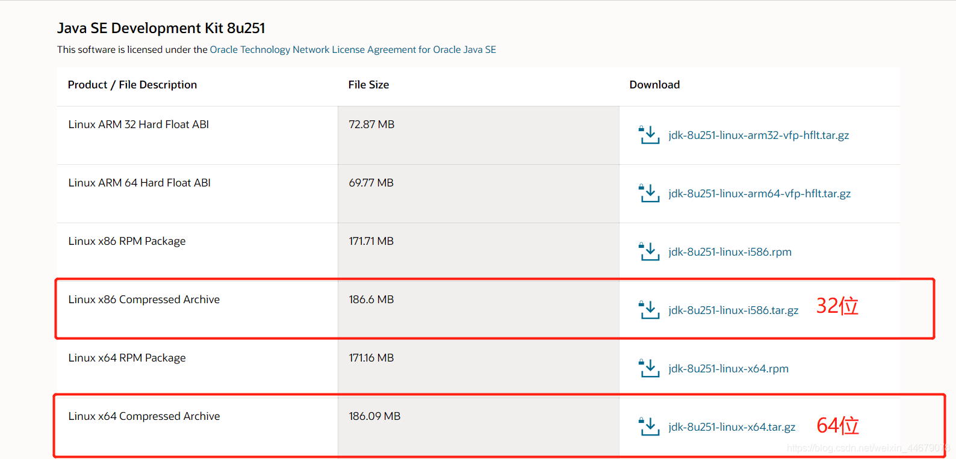Open the Oracle Technology Network License Agreement link
Viewport: 956px width, 459px height.
[353, 49]
